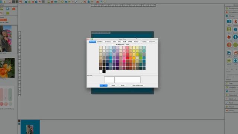The image size is (238, 134).
Task: Click the blue butterfly toolbar icon
Action: (x=66, y=2)
